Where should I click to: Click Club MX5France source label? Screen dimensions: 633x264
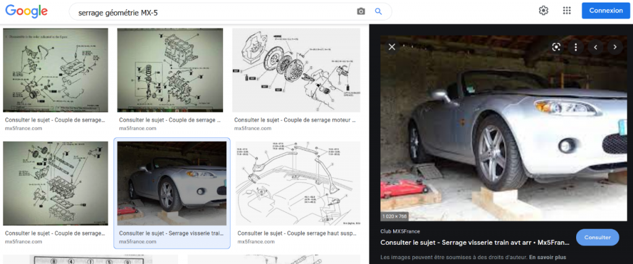pyautogui.click(x=400, y=232)
